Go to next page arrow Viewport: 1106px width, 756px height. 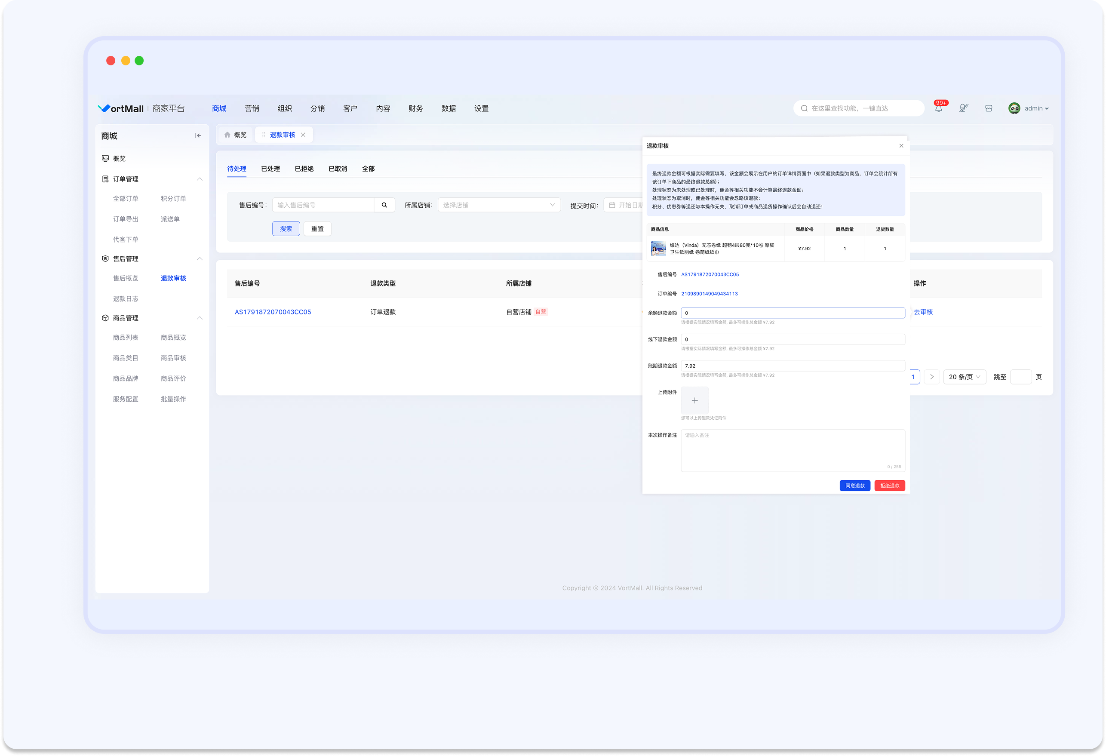(931, 377)
